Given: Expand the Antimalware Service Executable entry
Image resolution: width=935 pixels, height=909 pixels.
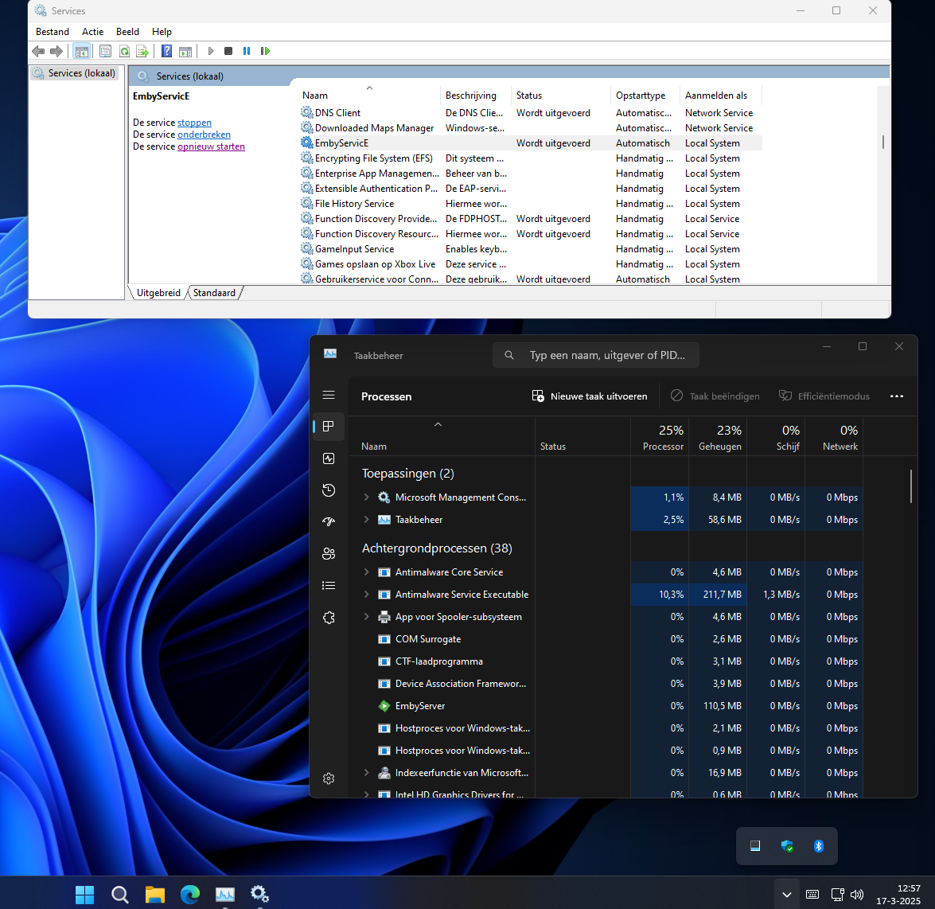Looking at the screenshot, I should (x=366, y=595).
